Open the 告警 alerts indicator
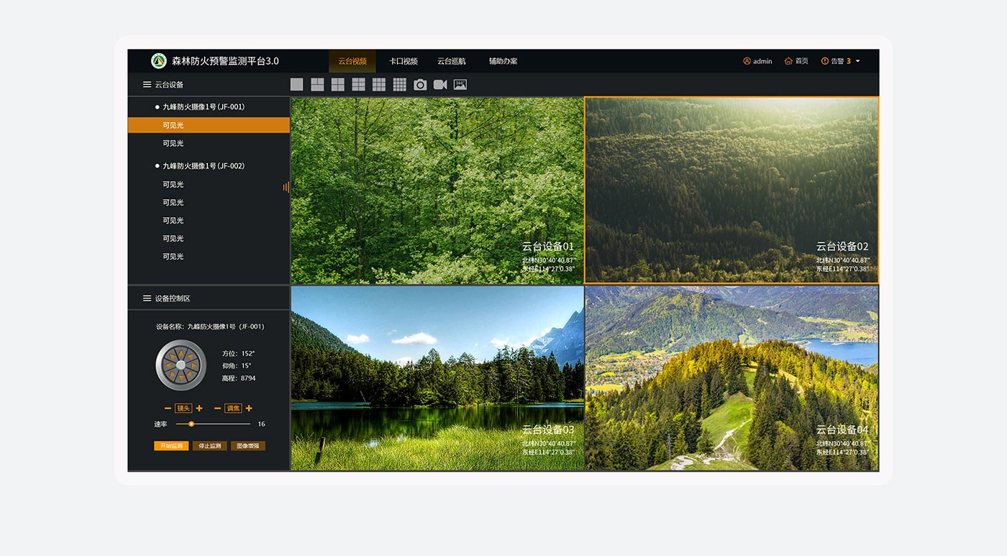Image resolution: width=1007 pixels, height=556 pixels. coord(836,61)
